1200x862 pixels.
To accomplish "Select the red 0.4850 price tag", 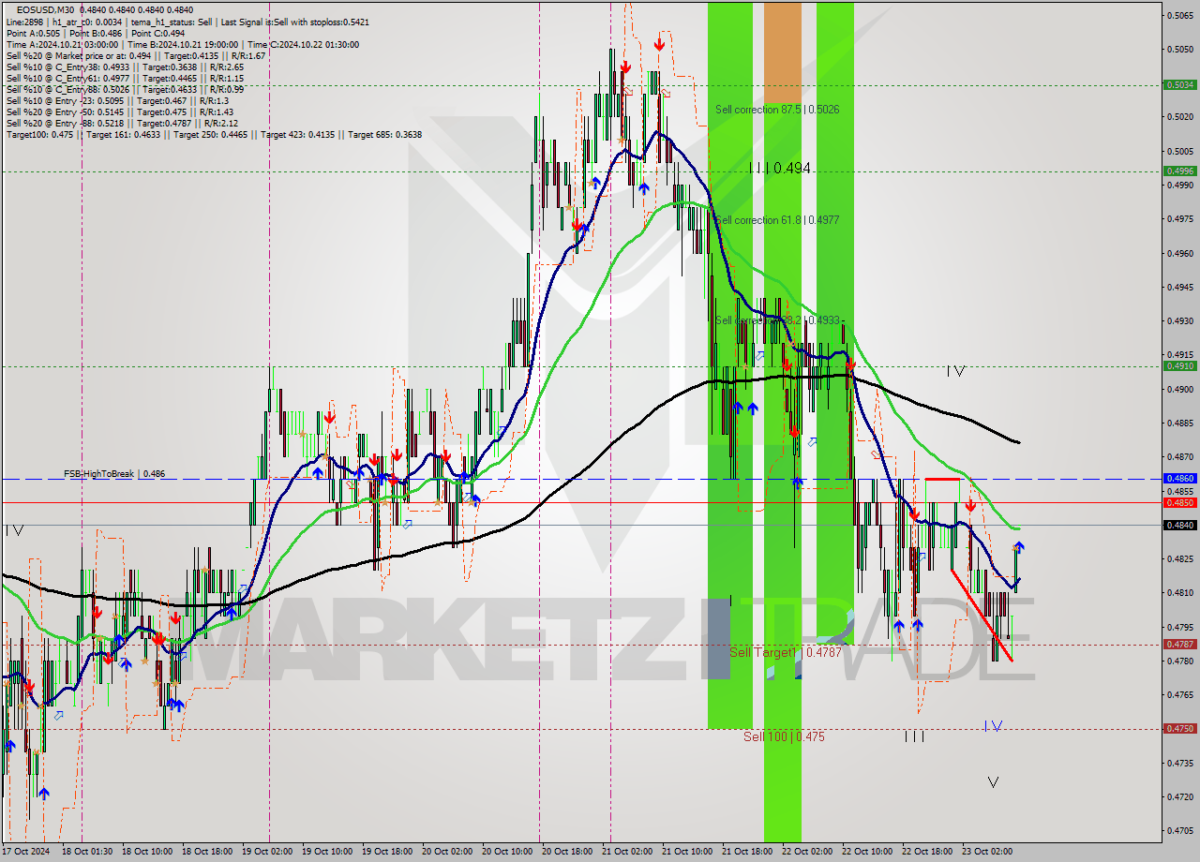I will (1179, 502).
